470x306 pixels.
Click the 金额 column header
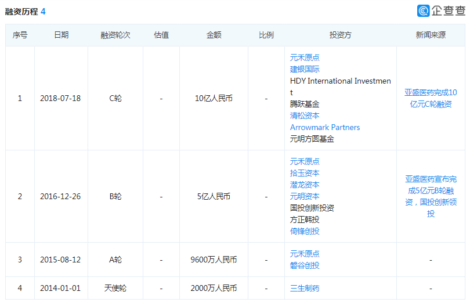click(x=214, y=35)
